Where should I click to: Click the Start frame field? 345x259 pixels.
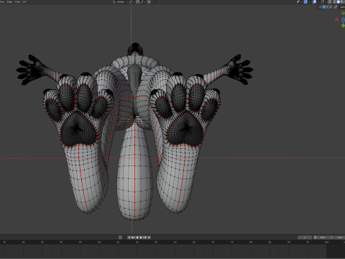326,237
